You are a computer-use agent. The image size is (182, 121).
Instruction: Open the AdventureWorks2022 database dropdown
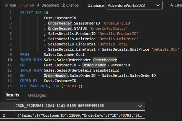[x=134, y=5]
